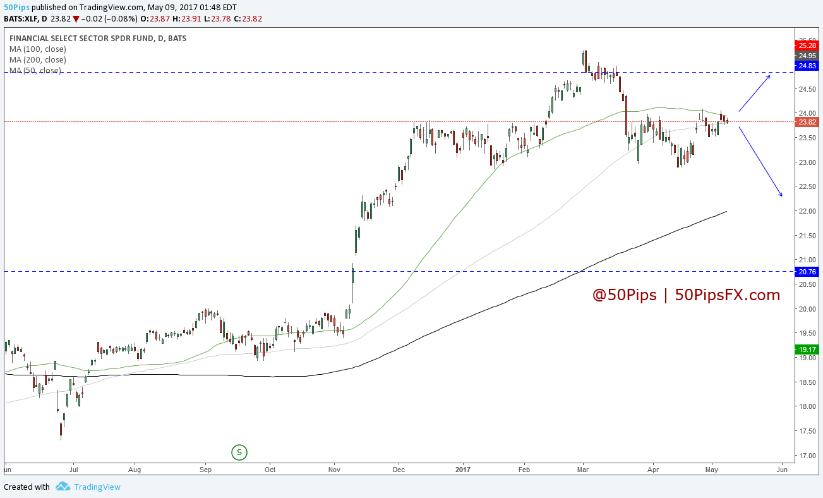Click the split marker S circle icon
This screenshot has width=823, height=498.
239,452
